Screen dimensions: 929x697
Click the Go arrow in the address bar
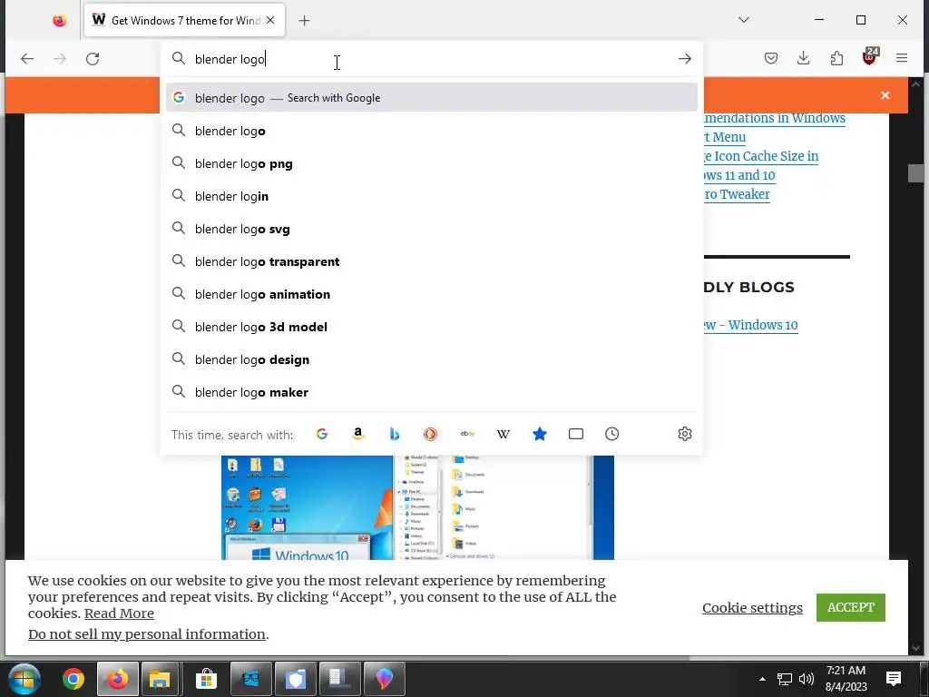(x=684, y=59)
